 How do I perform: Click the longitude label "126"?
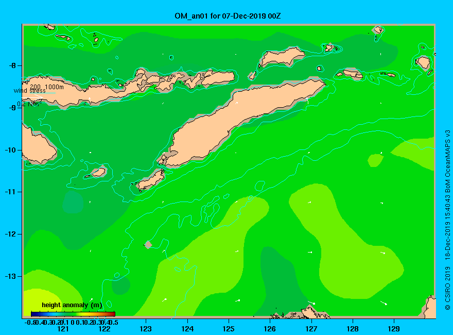270,329
